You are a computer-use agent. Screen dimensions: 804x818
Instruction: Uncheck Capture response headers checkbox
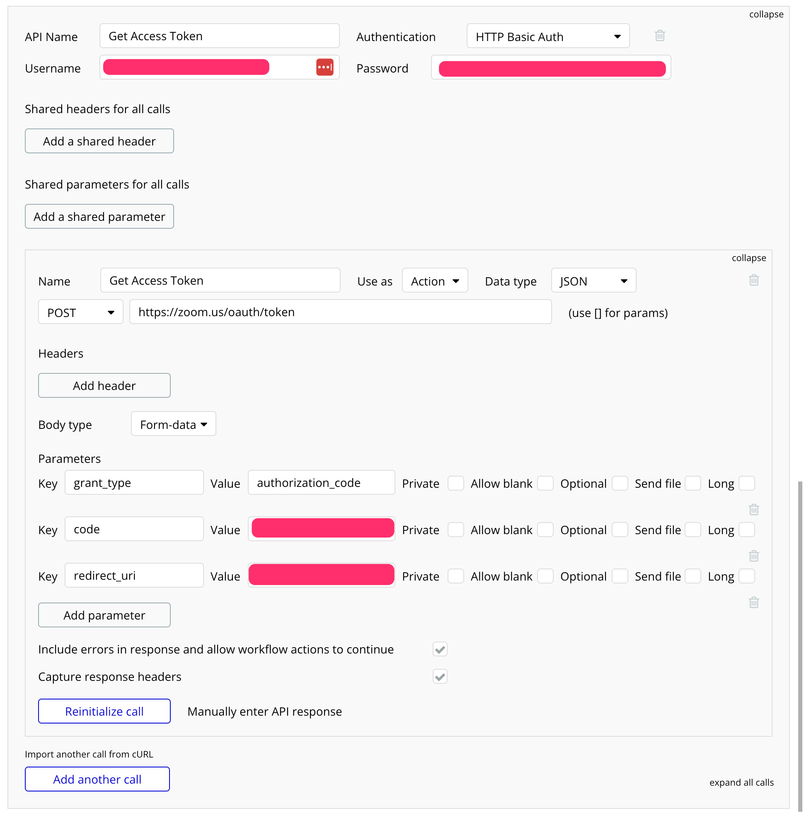(440, 677)
